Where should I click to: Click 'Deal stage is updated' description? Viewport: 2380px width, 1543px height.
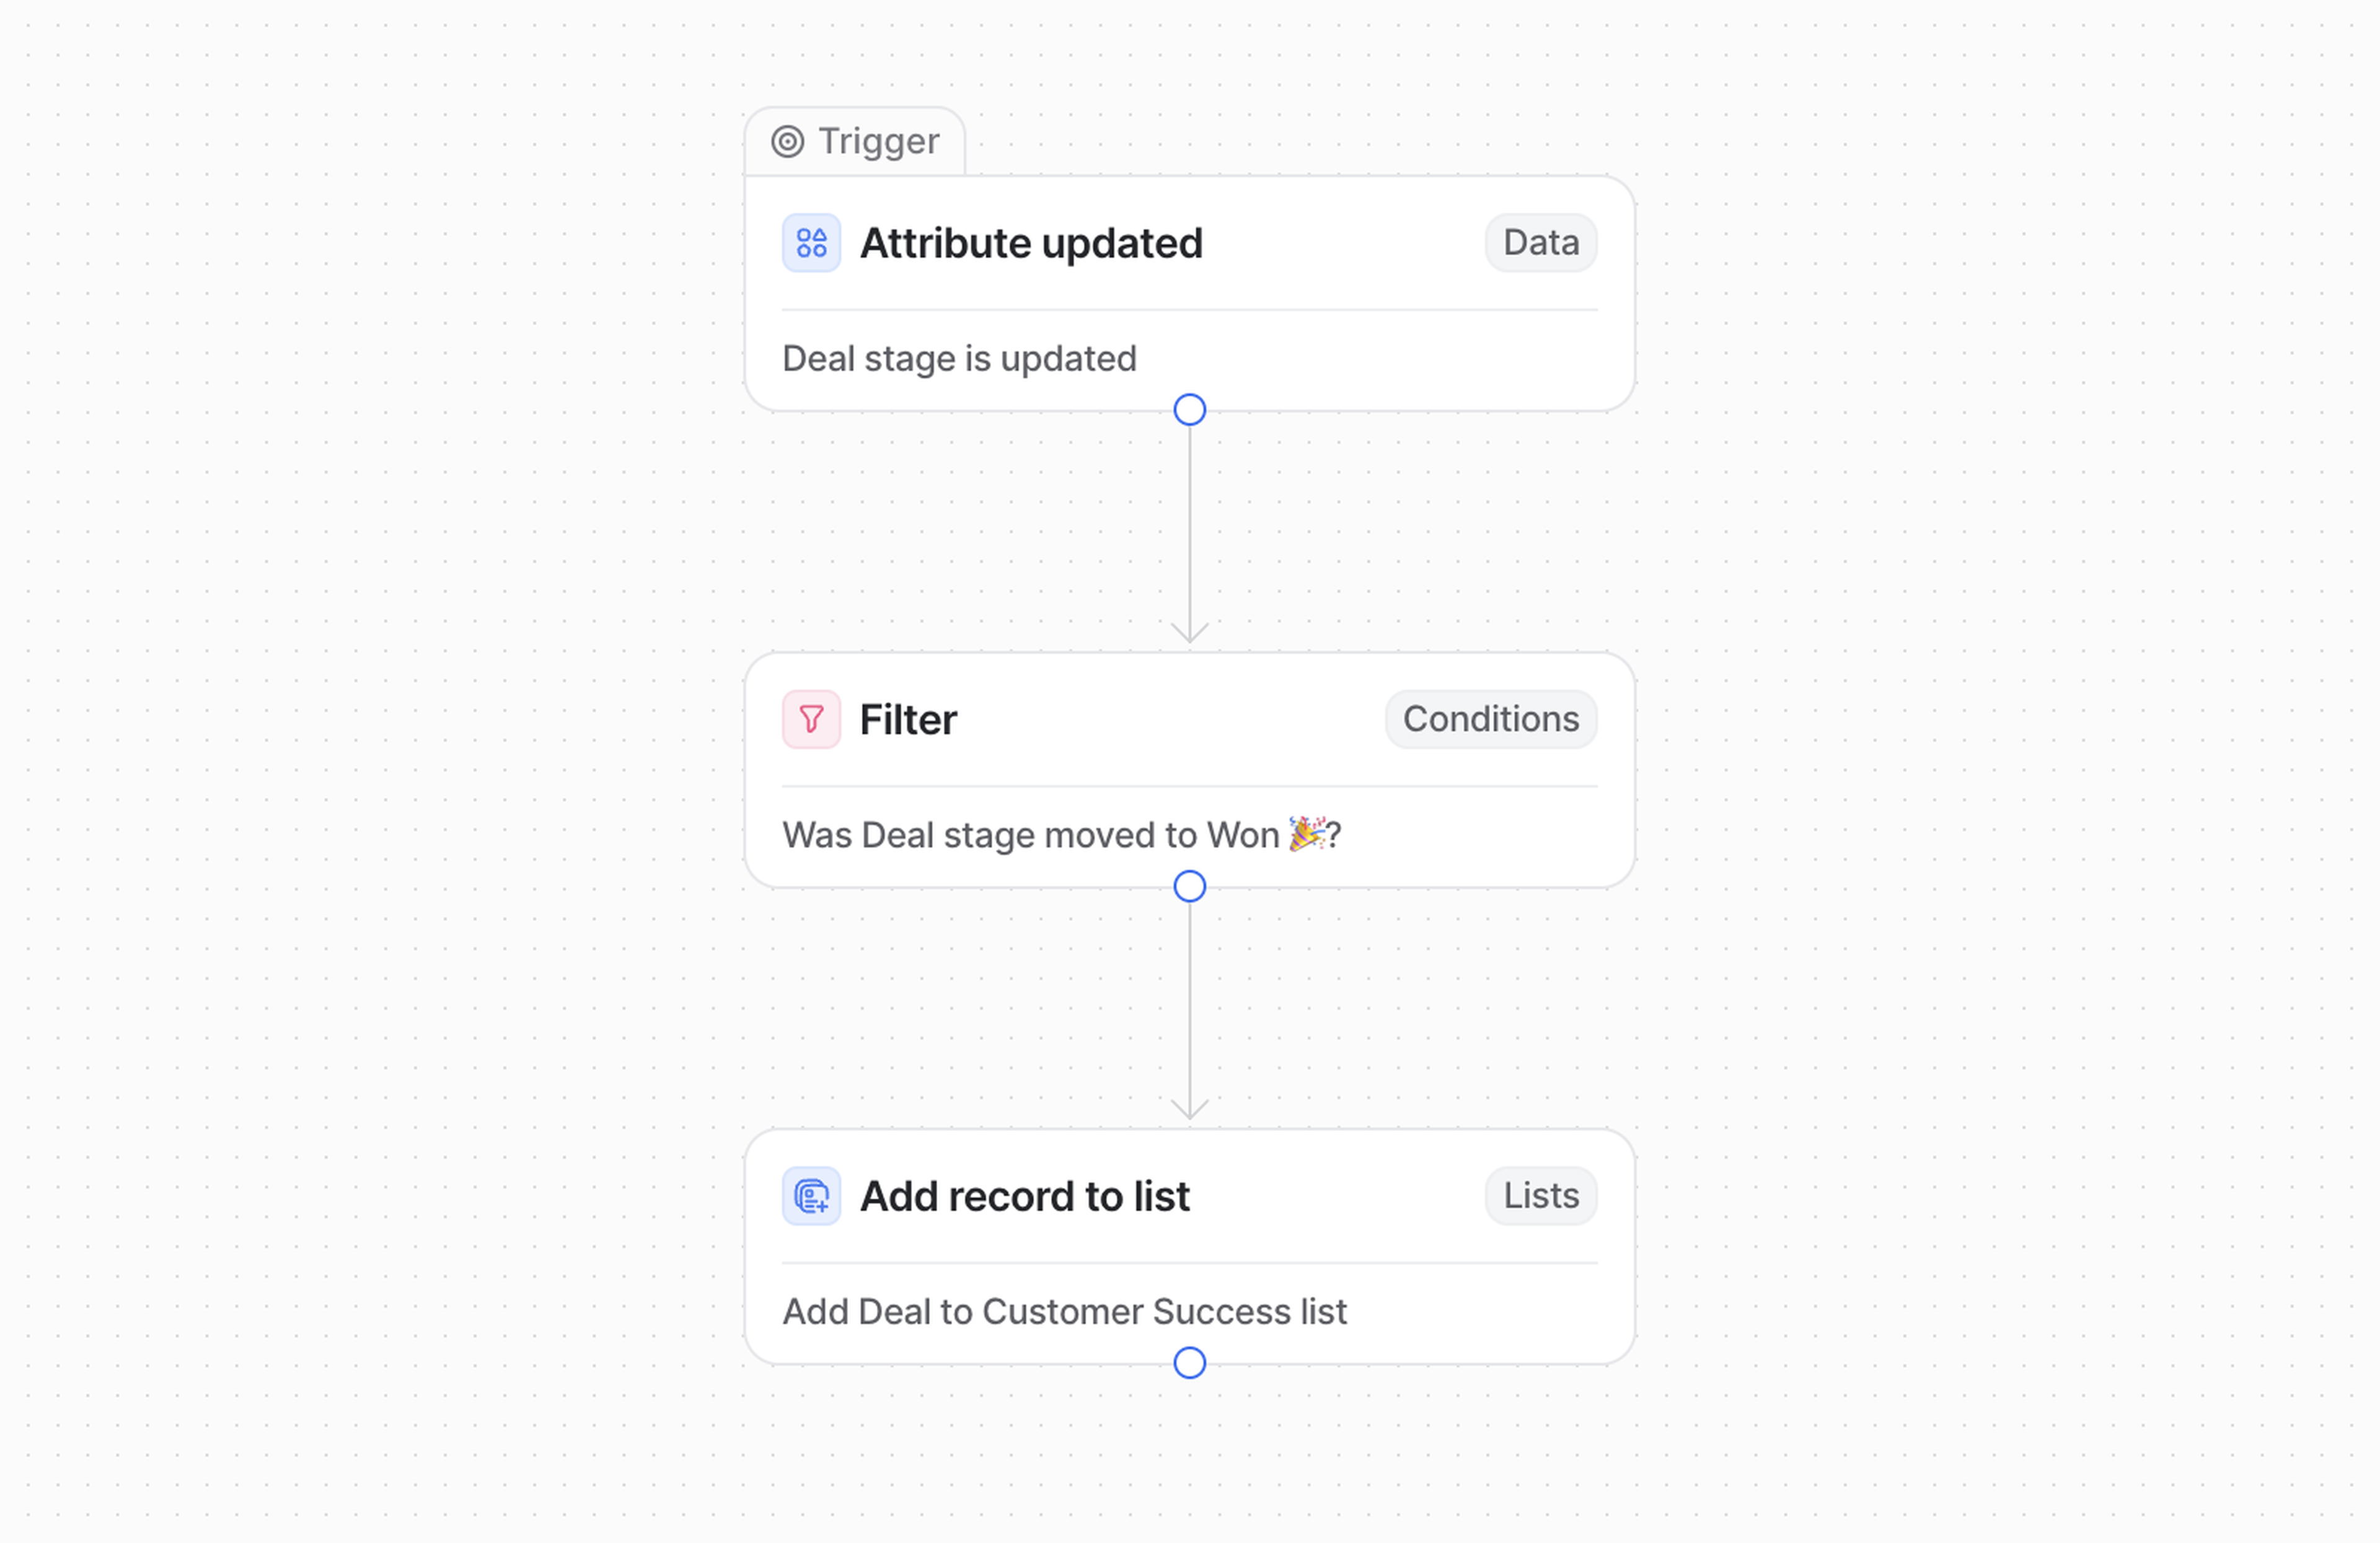point(959,359)
